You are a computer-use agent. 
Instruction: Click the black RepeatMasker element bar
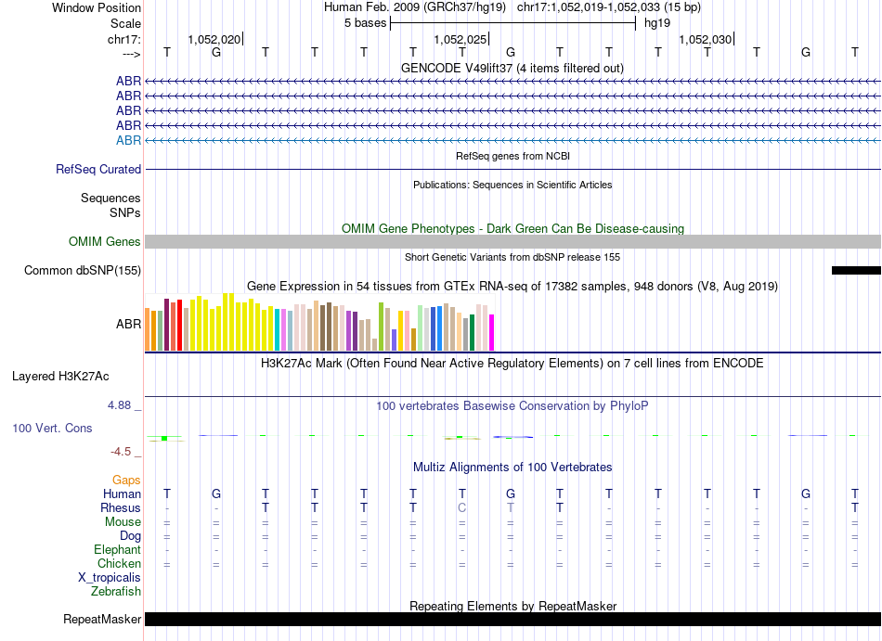[x=512, y=619]
